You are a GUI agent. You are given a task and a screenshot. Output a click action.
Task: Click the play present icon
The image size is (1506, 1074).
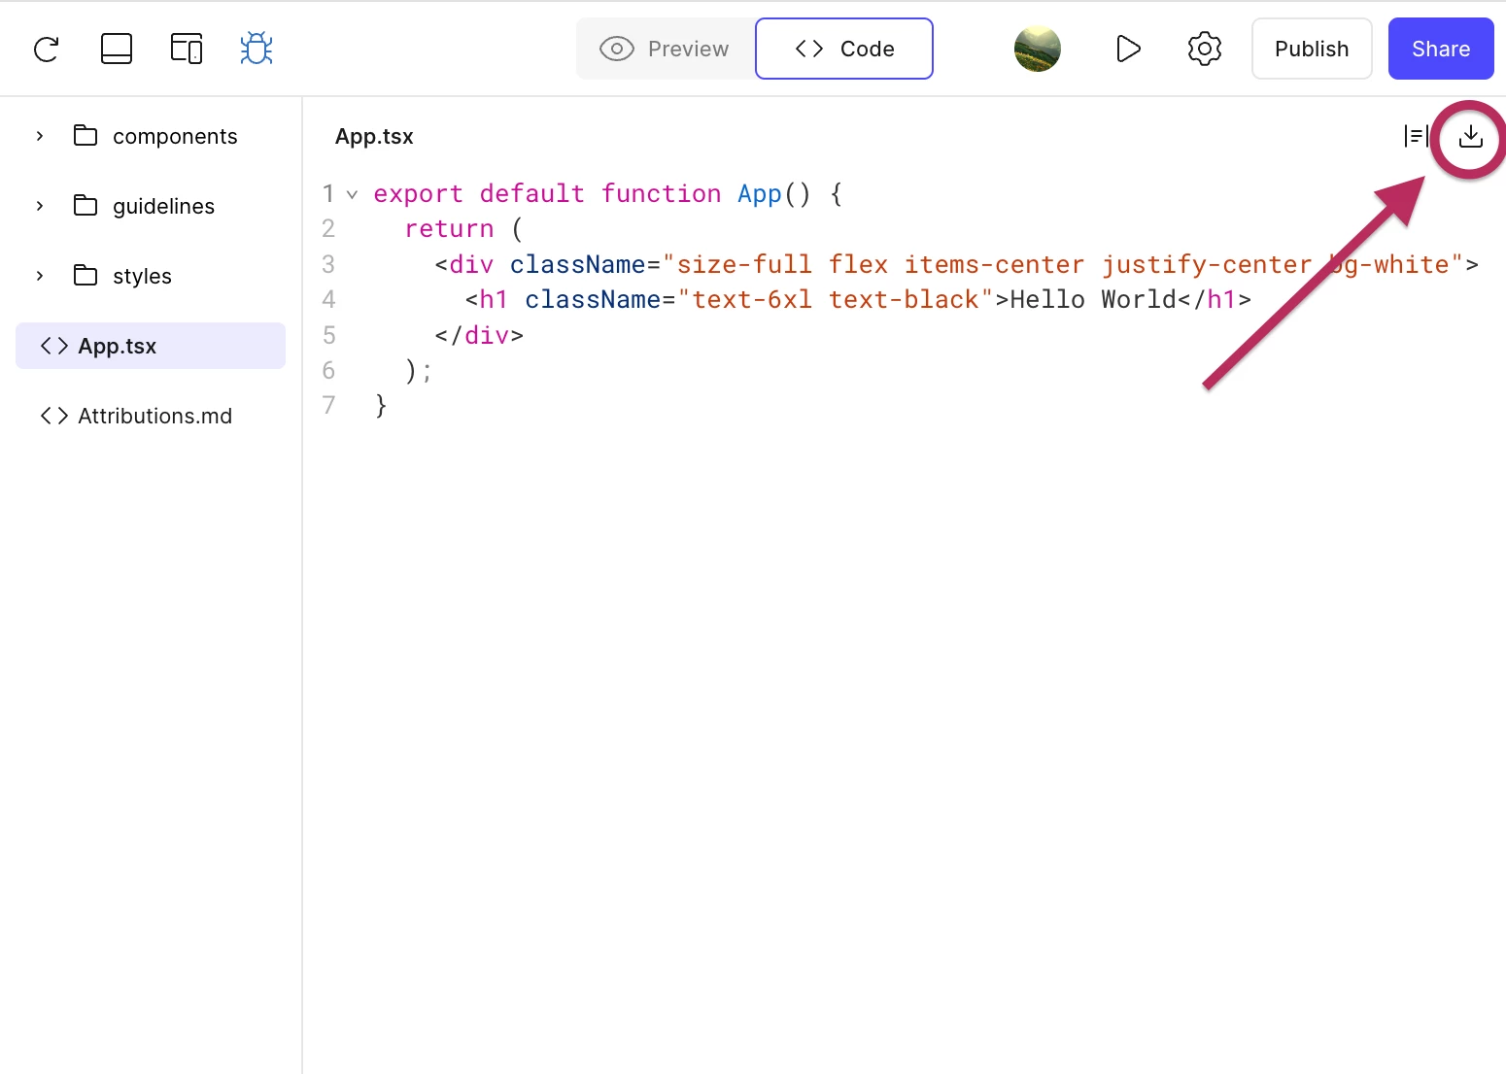tap(1128, 49)
